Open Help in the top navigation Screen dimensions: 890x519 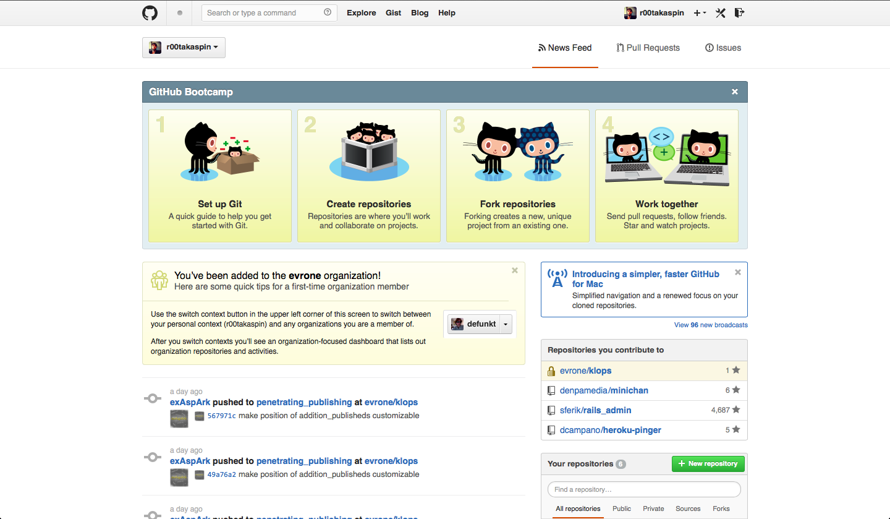click(x=447, y=13)
